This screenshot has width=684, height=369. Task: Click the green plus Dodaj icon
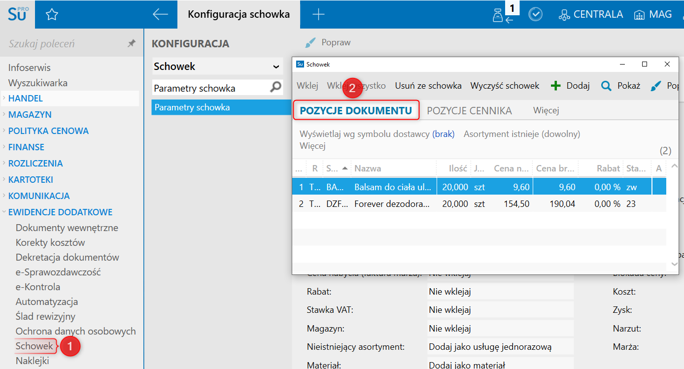pyautogui.click(x=556, y=86)
